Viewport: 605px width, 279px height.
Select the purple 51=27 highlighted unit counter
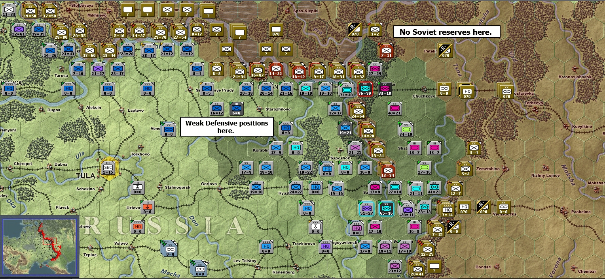(366, 209)
